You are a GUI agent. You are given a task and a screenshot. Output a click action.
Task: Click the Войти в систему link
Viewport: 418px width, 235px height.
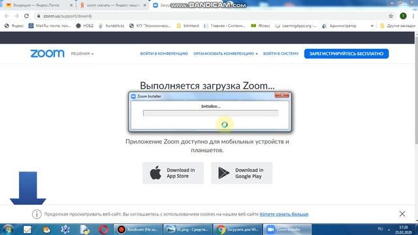[281, 54]
